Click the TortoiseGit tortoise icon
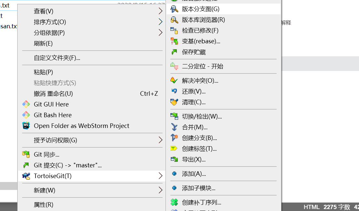The width and height of the screenshot is (359, 211). (26, 176)
